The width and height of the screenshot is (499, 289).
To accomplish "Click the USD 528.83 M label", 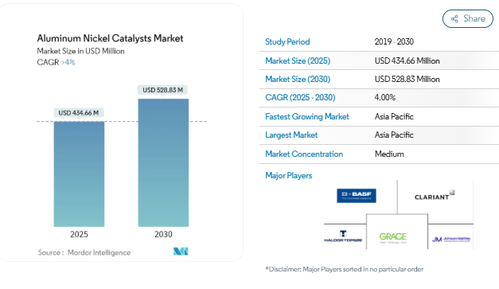I will (x=162, y=90).
